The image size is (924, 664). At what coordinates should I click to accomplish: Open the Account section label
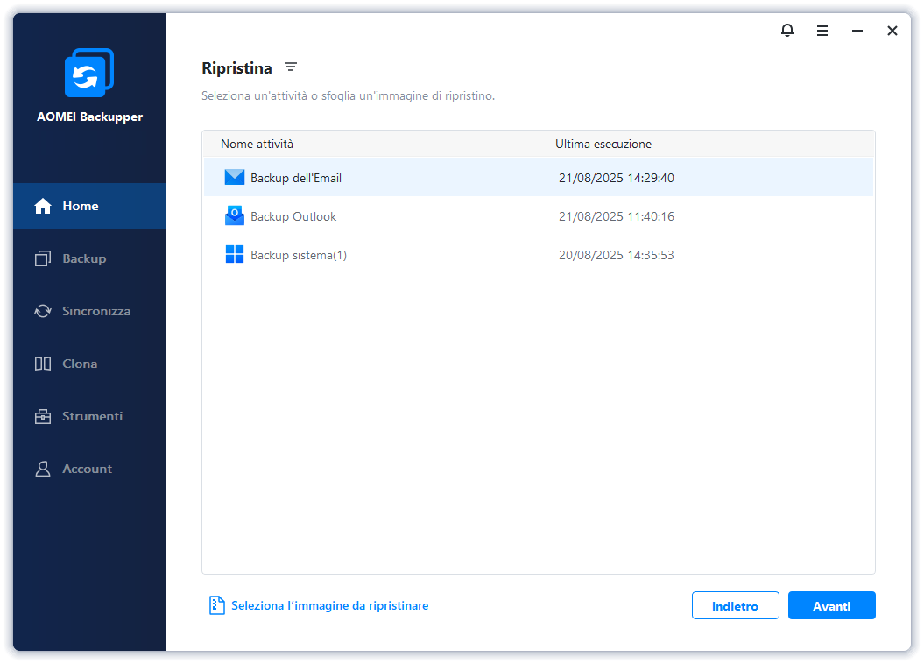point(88,469)
